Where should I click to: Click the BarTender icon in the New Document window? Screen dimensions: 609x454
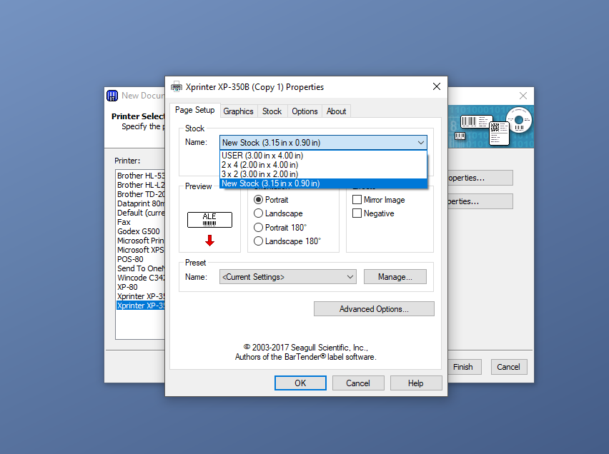tap(112, 96)
